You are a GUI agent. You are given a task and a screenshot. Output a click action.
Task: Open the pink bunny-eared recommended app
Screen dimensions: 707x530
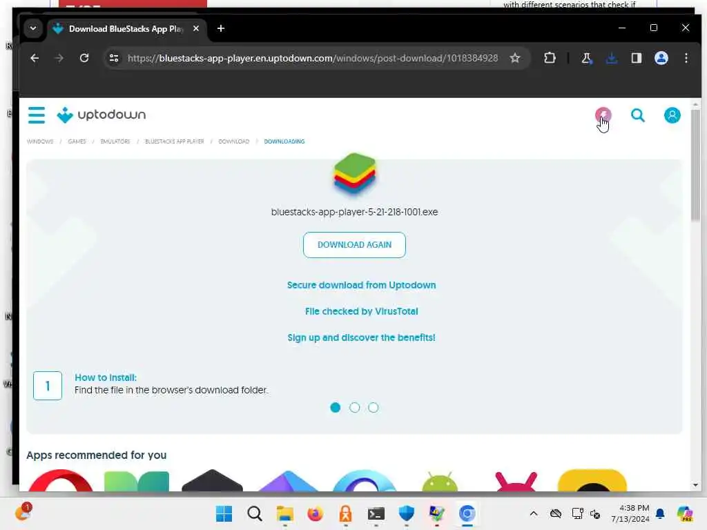pyautogui.click(x=516, y=481)
